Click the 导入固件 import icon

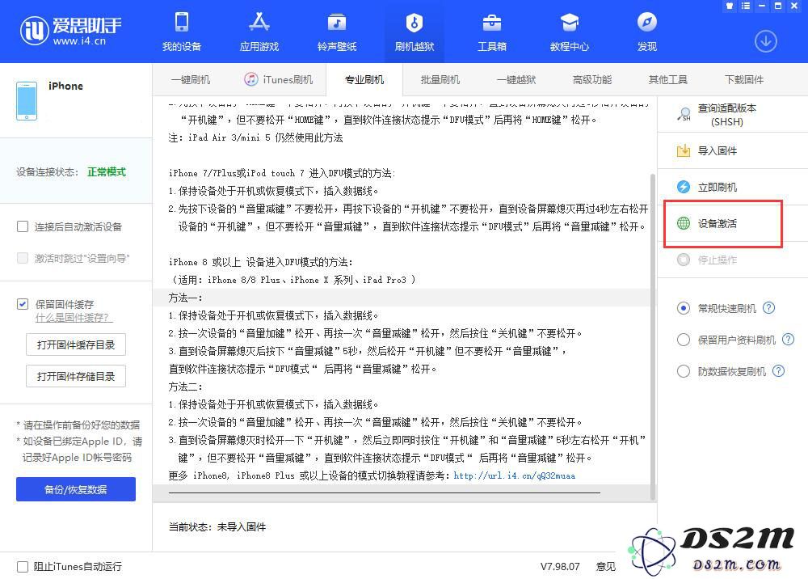[684, 150]
